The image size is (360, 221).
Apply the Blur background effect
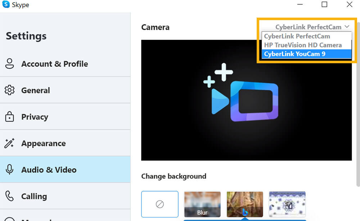coord(202,204)
